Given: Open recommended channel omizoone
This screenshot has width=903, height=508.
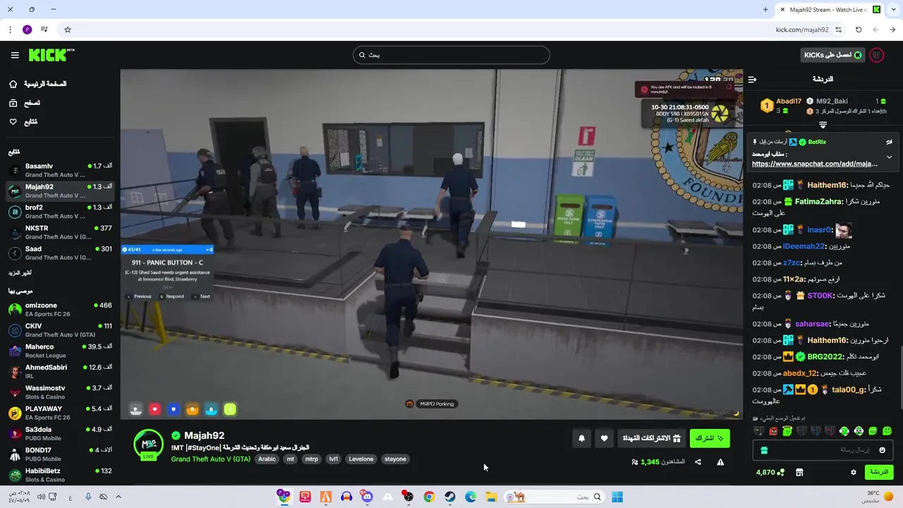Looking at the screenshot, I should tap(60, 310).
